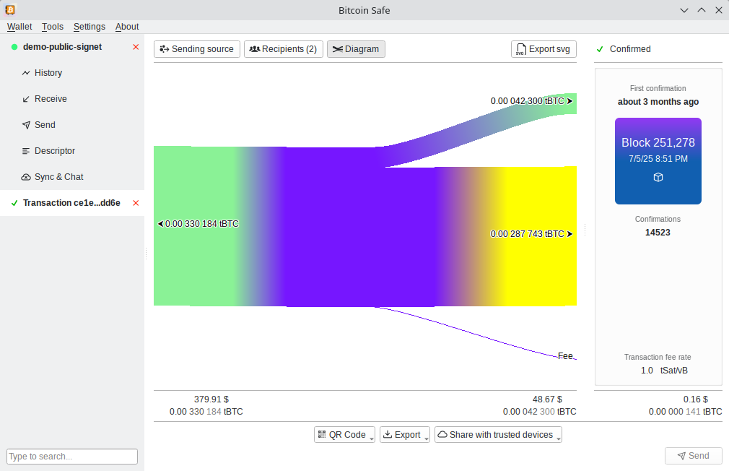Switch to the Sending source tab

click(x=196, y=49)
